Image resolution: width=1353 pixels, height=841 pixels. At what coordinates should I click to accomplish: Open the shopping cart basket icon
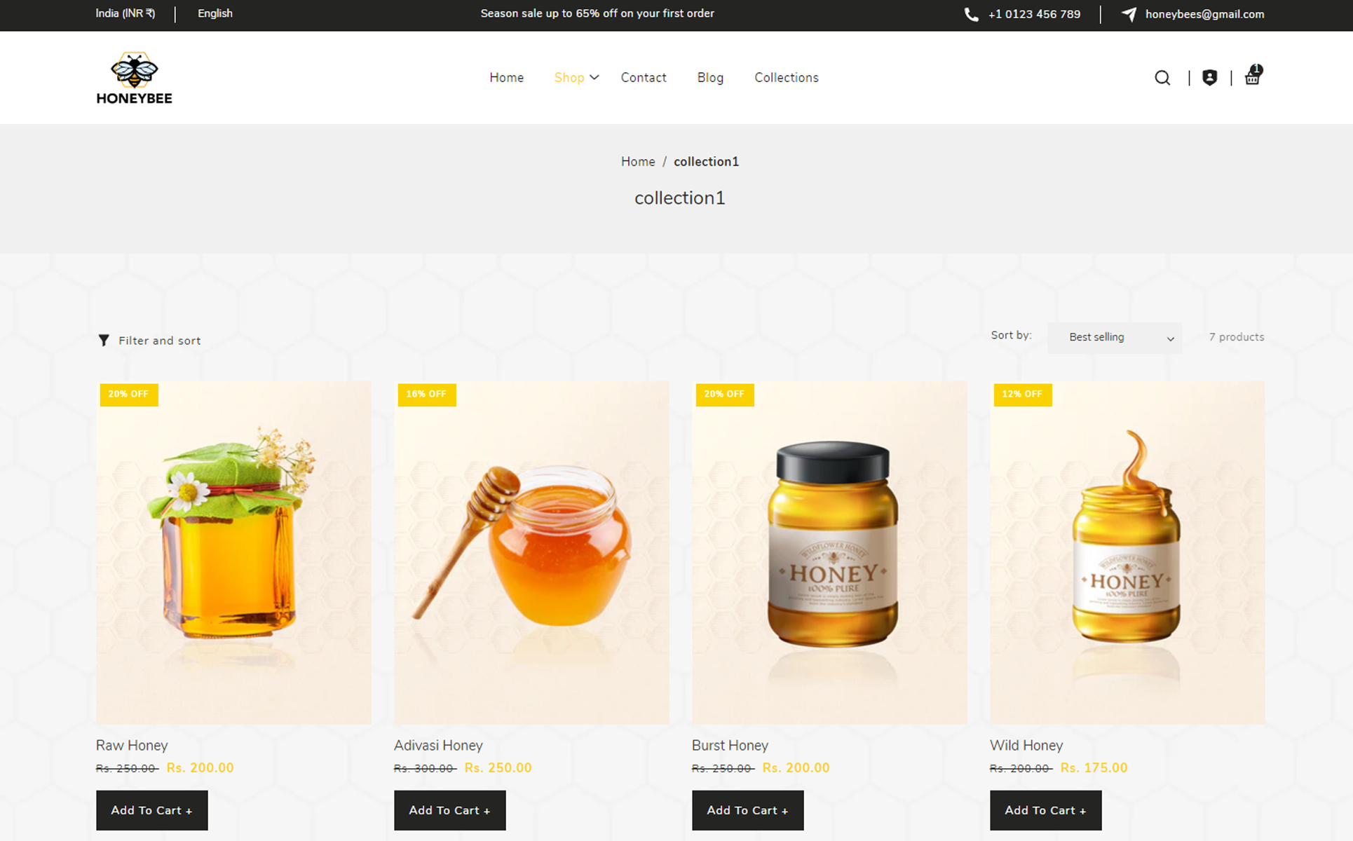(1253, 75)
